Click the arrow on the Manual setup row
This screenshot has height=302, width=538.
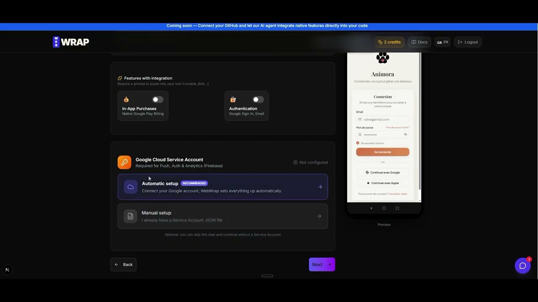(319, 216)
